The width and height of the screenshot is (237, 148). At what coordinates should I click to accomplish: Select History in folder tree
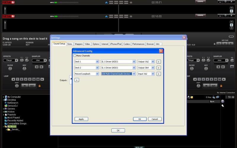click(x=11, y=112)
